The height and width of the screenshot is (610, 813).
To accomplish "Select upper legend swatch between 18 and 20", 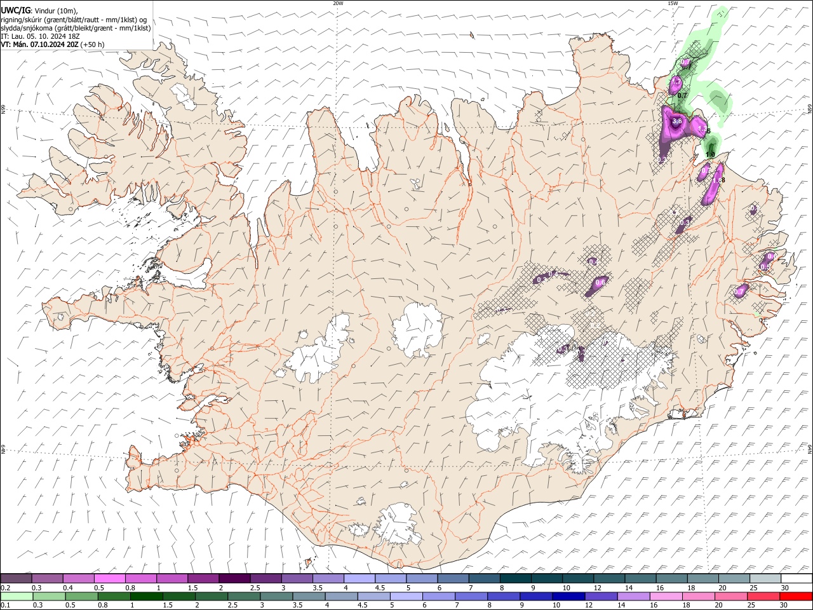I will click(x=702, y=578).
